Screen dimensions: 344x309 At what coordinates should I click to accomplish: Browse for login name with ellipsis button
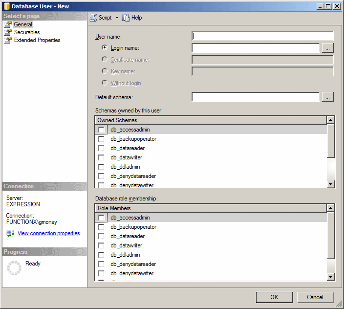point(327,48)
